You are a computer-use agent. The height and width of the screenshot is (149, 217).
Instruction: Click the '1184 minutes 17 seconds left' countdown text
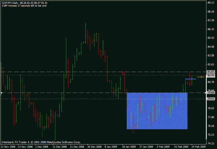tap(24, 6)
